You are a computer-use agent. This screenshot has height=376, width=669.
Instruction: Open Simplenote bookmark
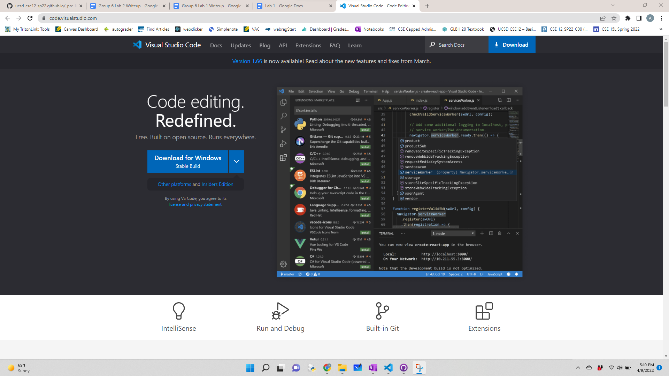(x=223, y=29)
